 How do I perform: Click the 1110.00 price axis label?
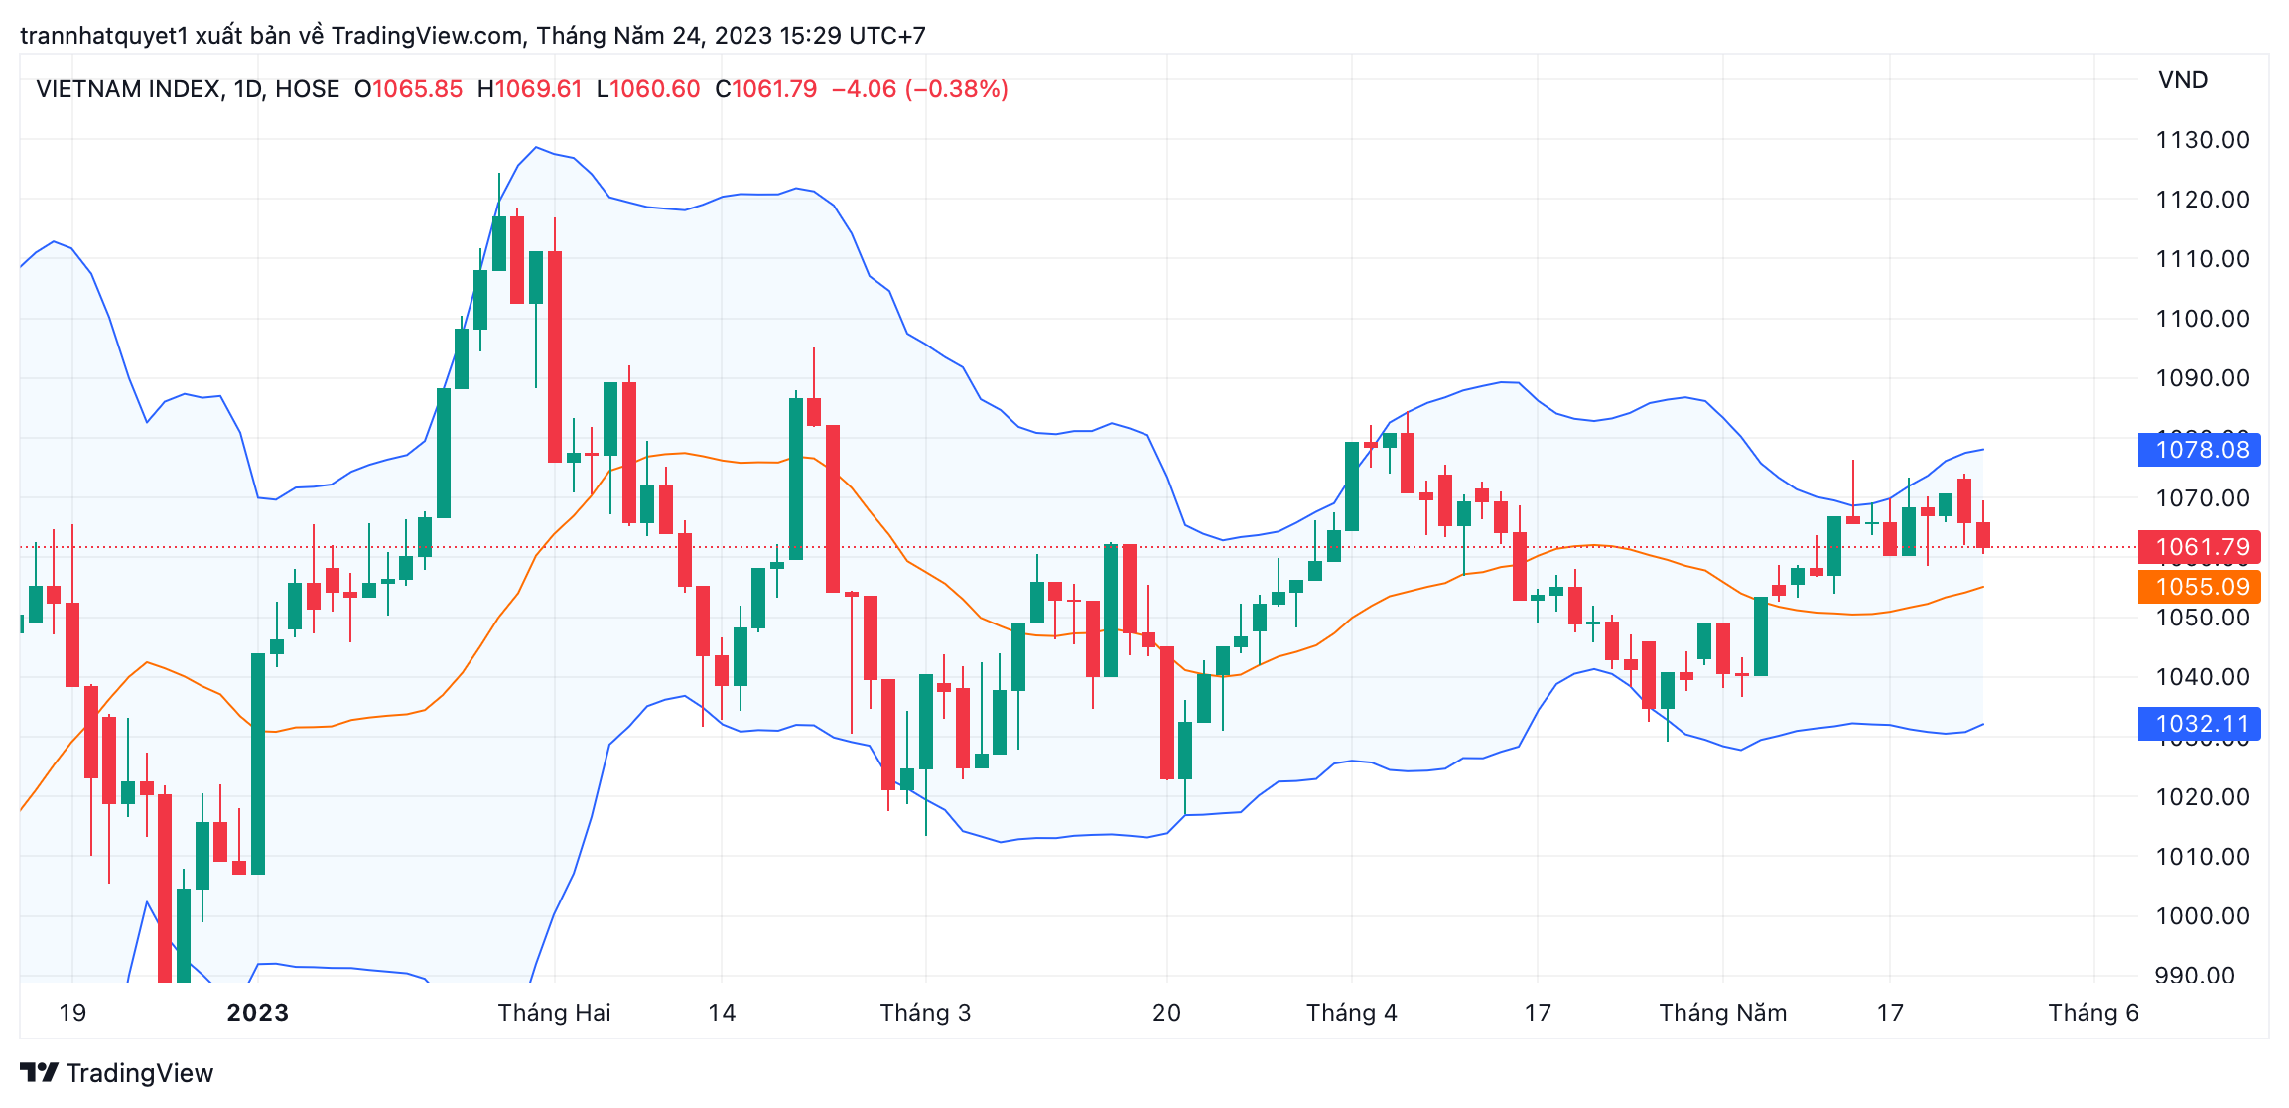pos(2203,259)
